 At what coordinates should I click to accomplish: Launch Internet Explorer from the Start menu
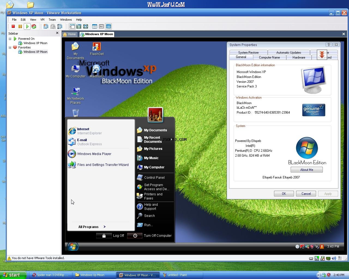pos(99,131)
